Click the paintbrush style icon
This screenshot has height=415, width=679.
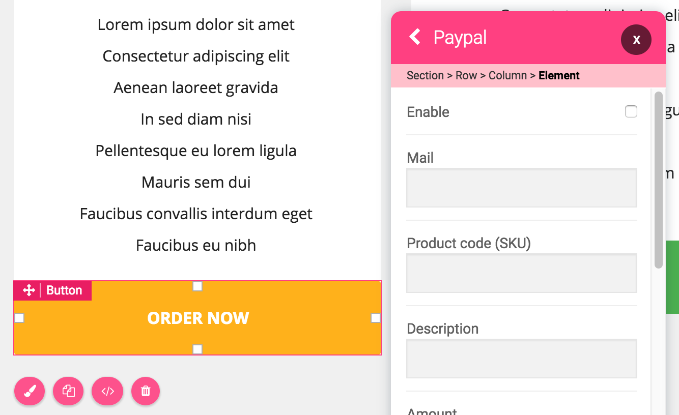click(30, 391)
